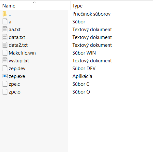Select the zep.exe filename
Screen dimensions: 153x152
[x=17, y=76]
